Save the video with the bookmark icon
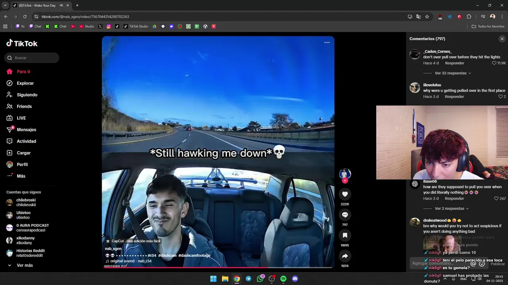 345,235
